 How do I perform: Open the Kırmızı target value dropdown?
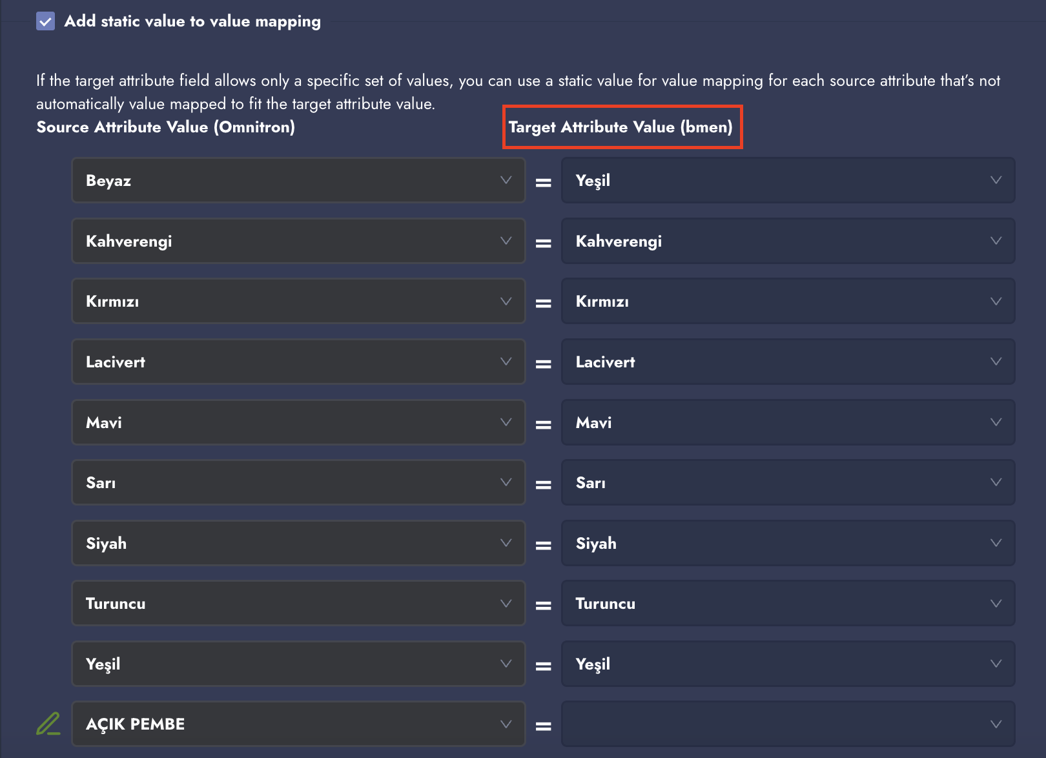(x=787, y=302)
